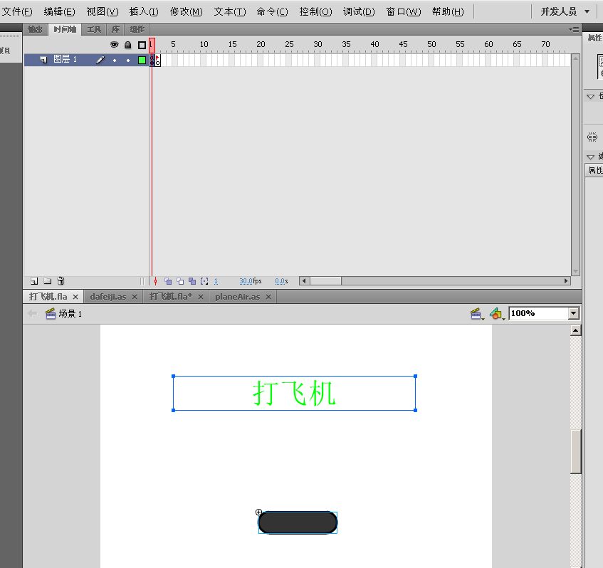Viewport: 603px width, 568px height.
Task: Open the 控制(O) menu
Action: point(315,11)
